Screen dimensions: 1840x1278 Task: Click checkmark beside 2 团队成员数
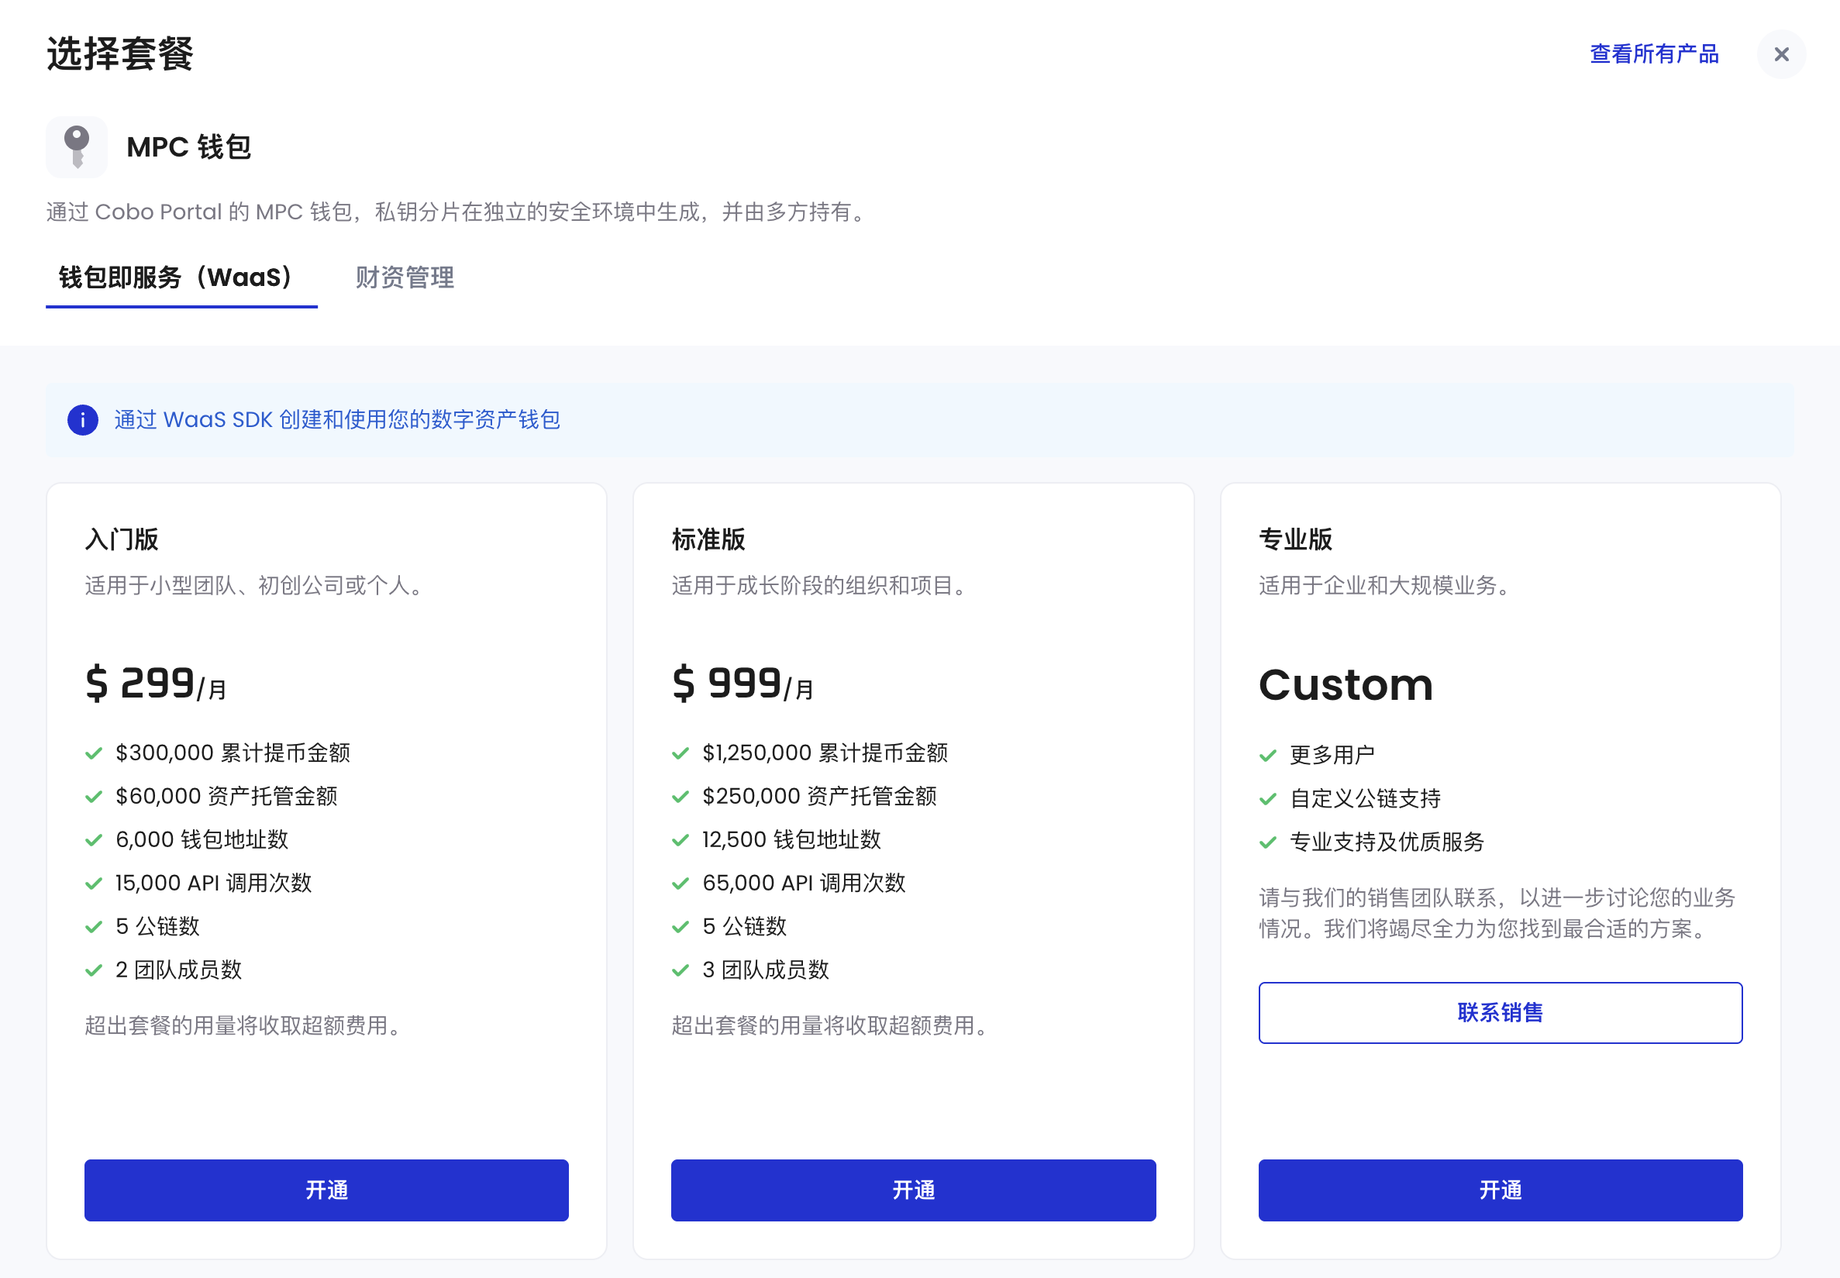coord(94,970)
